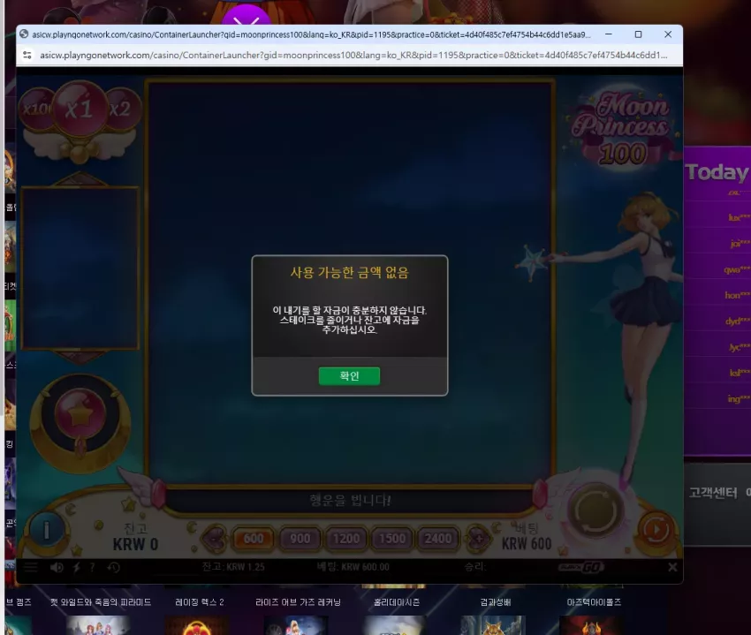Click the Play'n GO logo
751x635 pixels.
point(580,568)
